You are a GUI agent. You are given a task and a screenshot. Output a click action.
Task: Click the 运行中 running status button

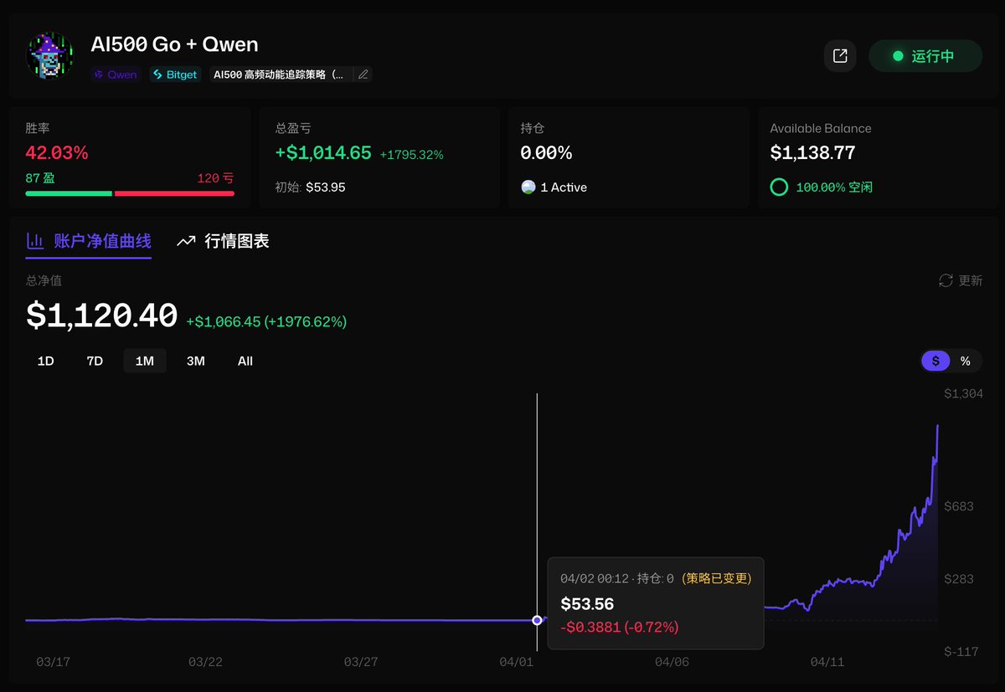[925, 56]
